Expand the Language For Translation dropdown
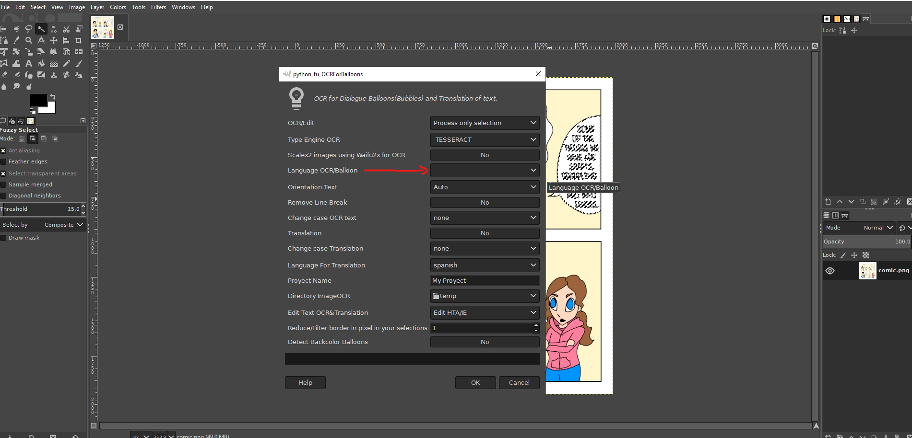Image resolution: width=912 pixels, height=438 pixels. (485, 265)
